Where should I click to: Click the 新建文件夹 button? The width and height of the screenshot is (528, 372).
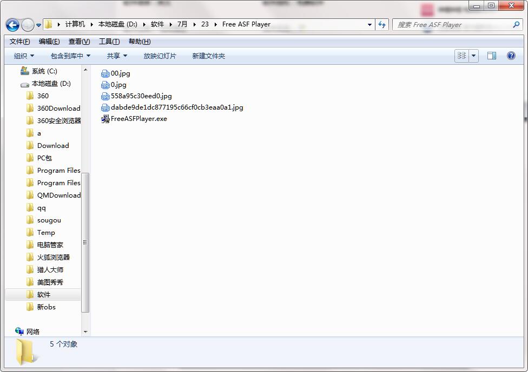(x=208, y=56)
